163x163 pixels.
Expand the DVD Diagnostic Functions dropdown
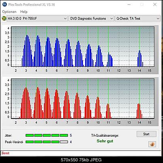tap(91, 19)
